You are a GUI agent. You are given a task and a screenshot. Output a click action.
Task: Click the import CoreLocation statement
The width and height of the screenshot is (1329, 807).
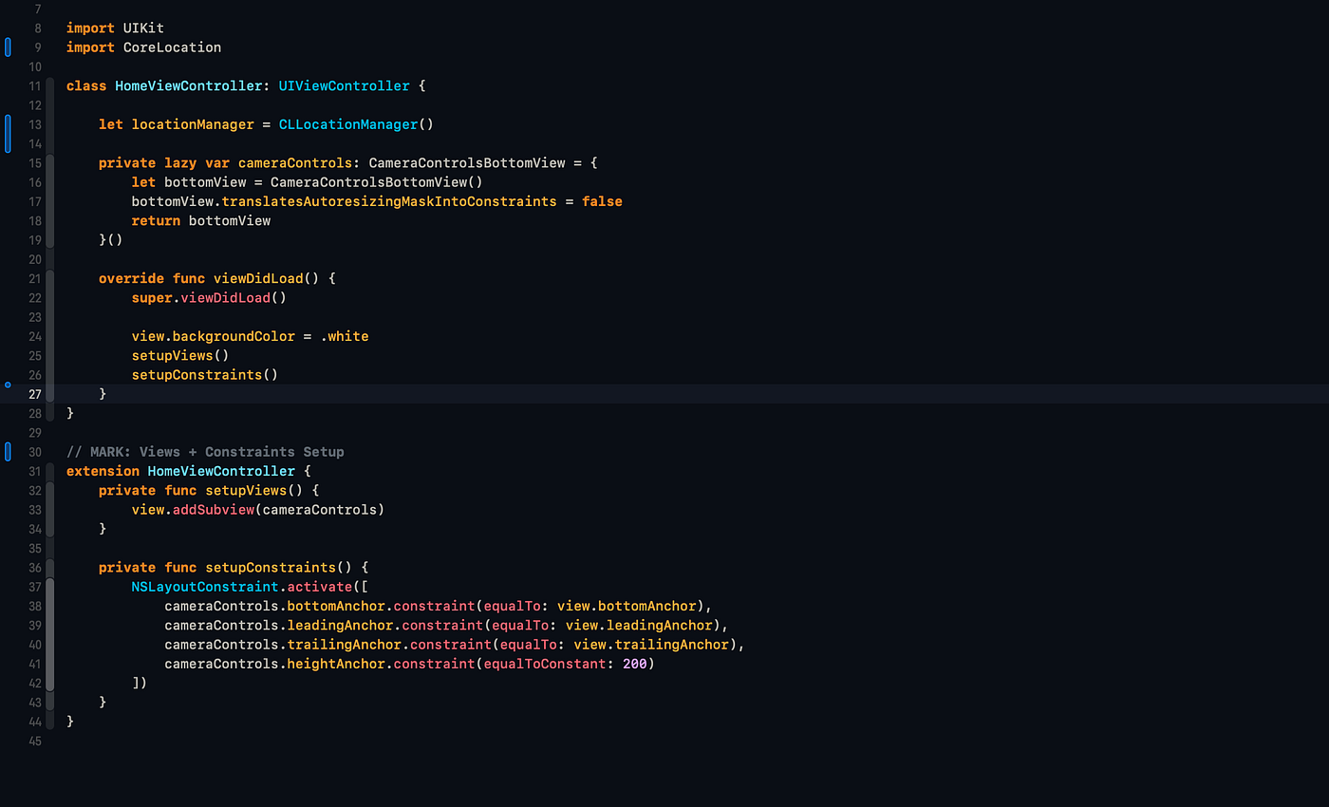point(143,47)
